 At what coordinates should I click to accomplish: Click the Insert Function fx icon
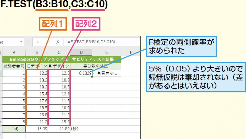coord(58,42)
